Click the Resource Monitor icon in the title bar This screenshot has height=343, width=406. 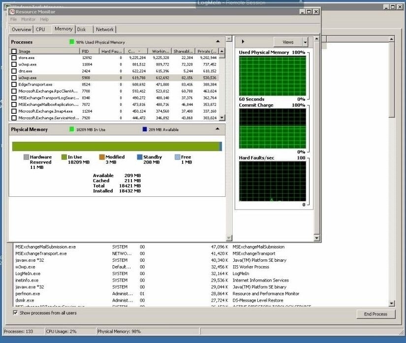[x=13, y=11]
